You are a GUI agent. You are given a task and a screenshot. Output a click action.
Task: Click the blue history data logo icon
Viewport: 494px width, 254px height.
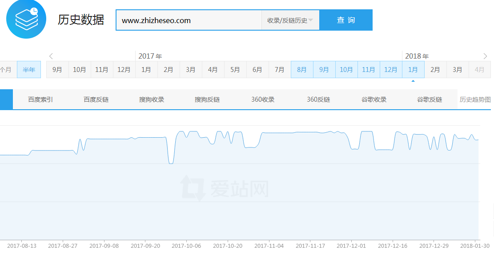point(26,20)
